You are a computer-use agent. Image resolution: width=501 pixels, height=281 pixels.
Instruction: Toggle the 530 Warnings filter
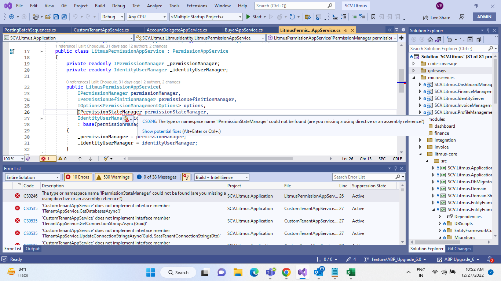pos(113,177)
